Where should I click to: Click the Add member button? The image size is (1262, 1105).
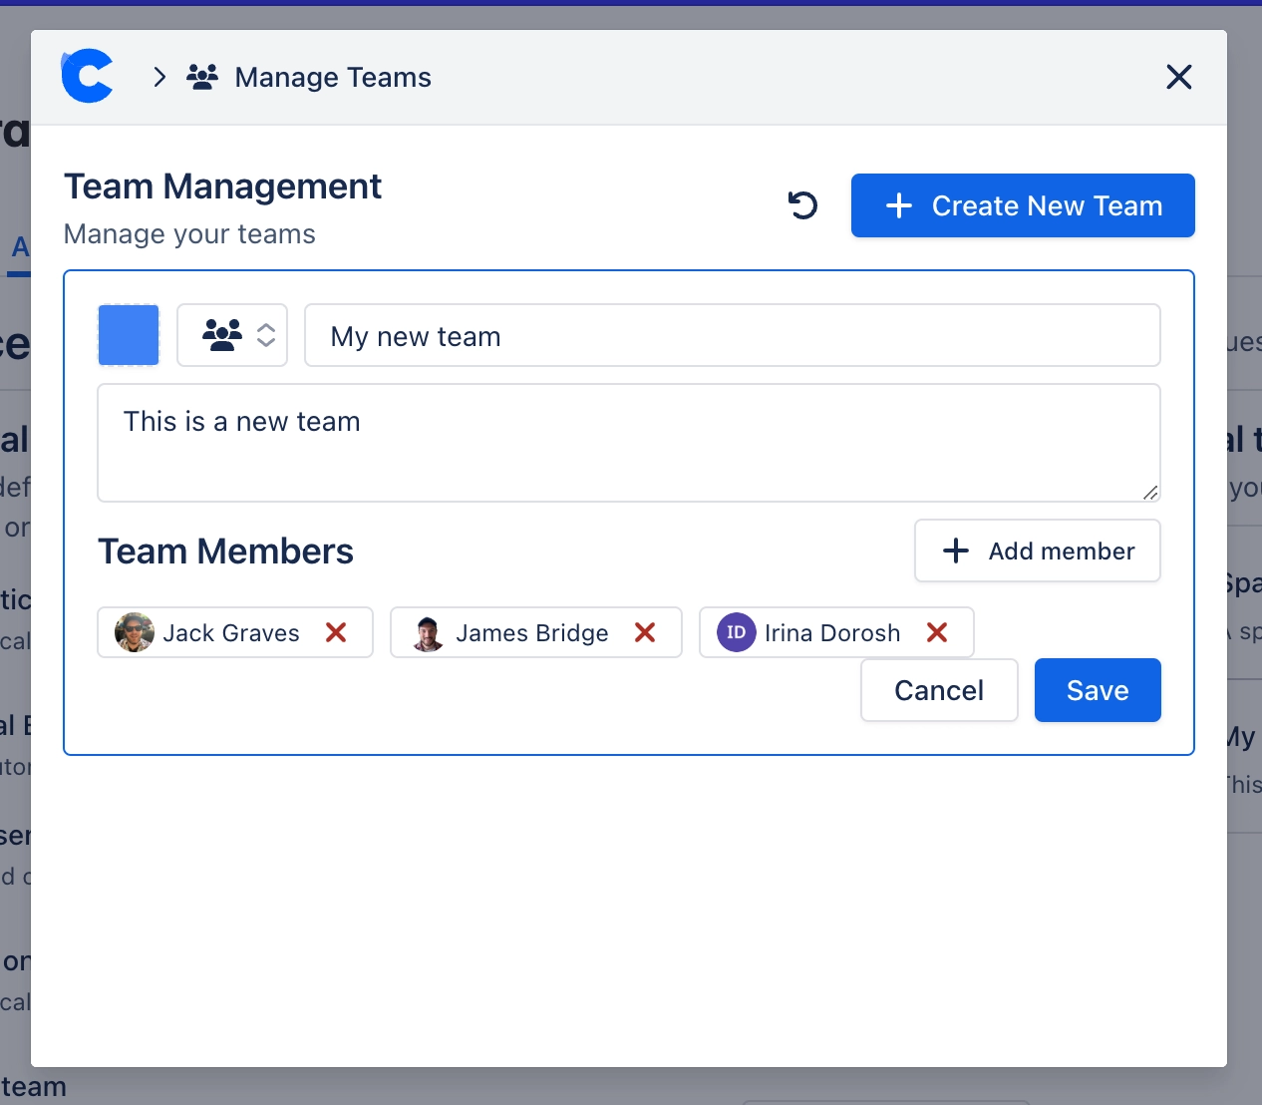(1037, 551)
